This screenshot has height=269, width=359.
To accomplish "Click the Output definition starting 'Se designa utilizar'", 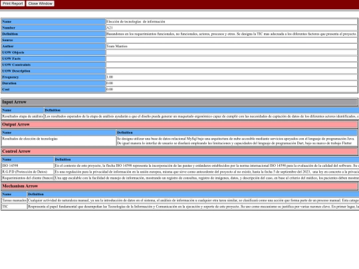I will [237, 141].
